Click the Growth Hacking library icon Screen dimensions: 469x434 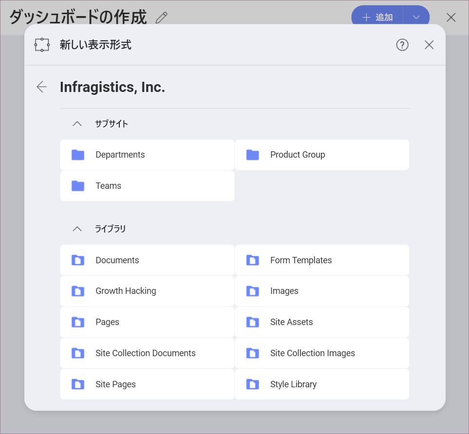(78, 291)
